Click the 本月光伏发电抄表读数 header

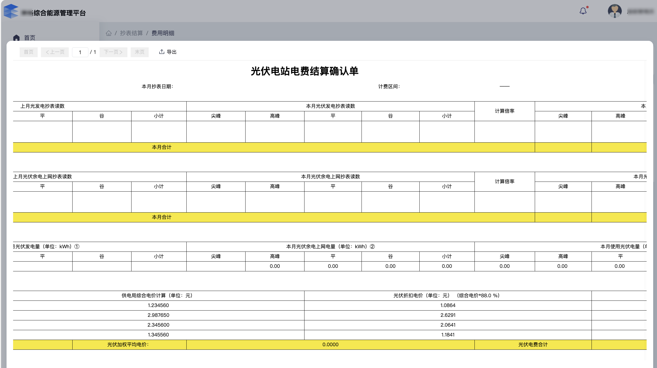[x=330, y=106]
